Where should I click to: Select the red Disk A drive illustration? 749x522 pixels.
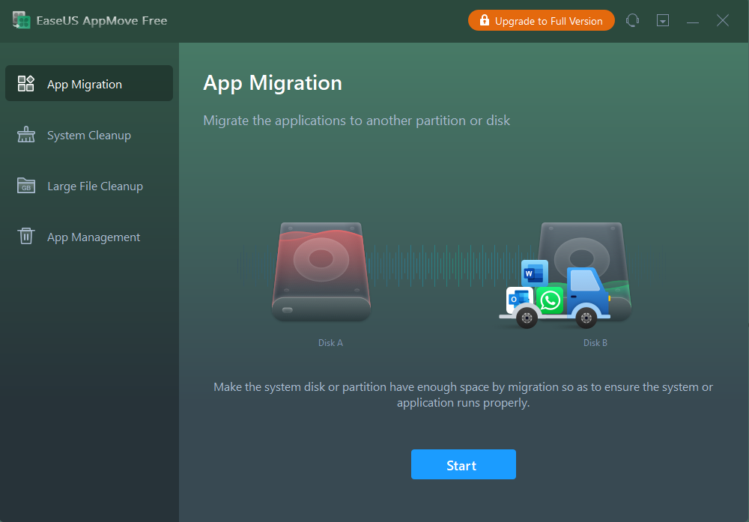point(321,271)
